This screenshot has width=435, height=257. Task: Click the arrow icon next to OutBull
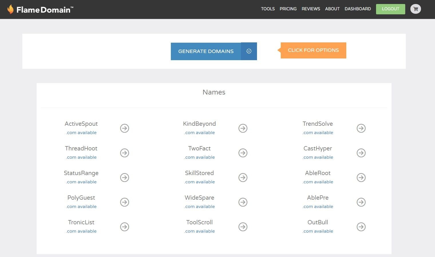(x=361, y=227)
